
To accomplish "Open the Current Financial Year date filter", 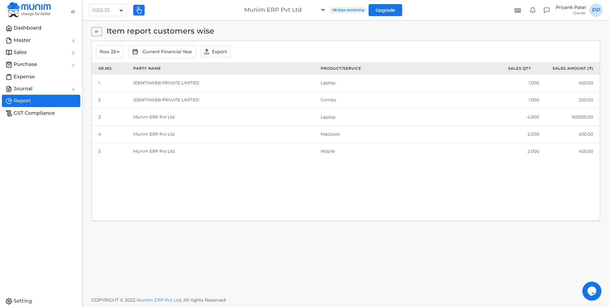I will point(162,52).
